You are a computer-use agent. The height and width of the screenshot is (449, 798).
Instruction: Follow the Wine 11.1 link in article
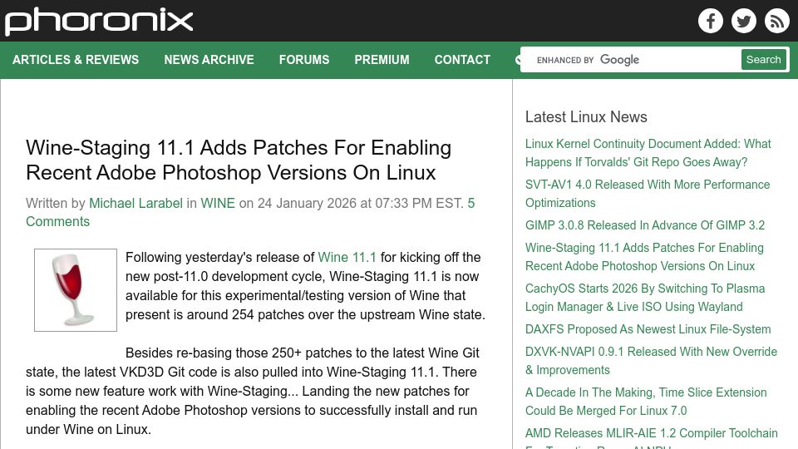click(347, 257)
